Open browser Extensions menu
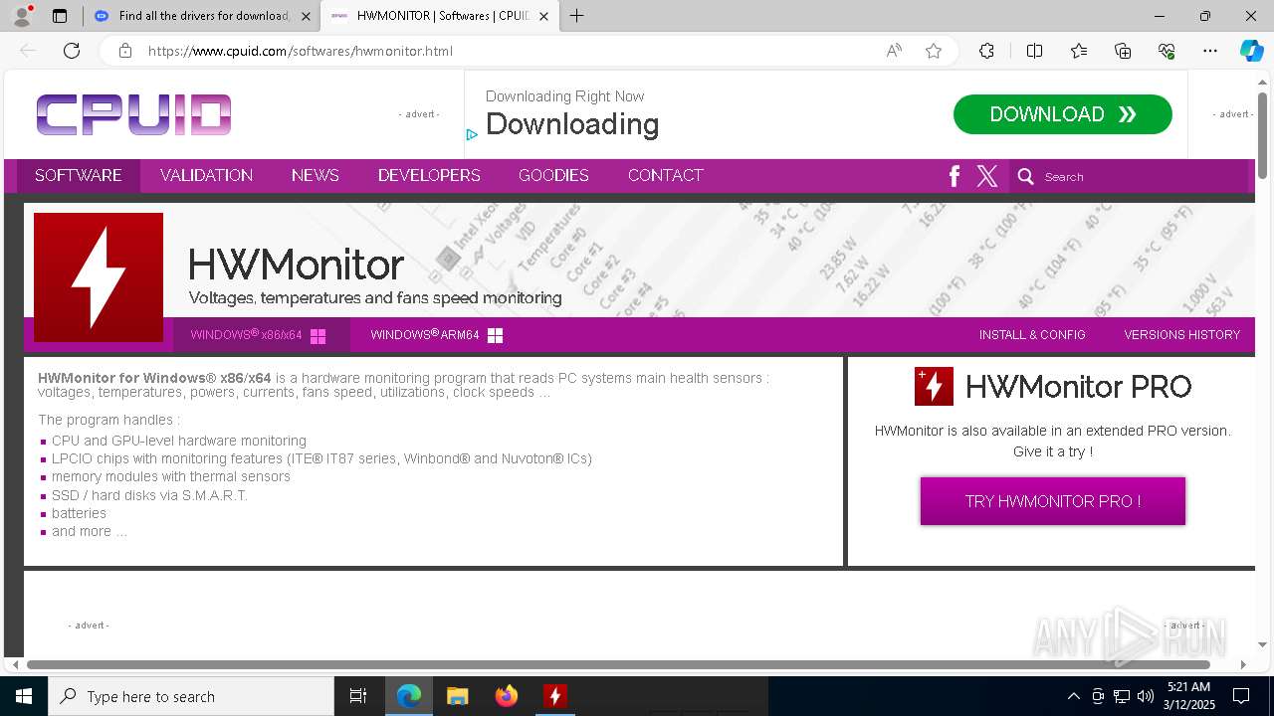The image size is (1274, 716). pyautogui.click(x=986, y=51)
